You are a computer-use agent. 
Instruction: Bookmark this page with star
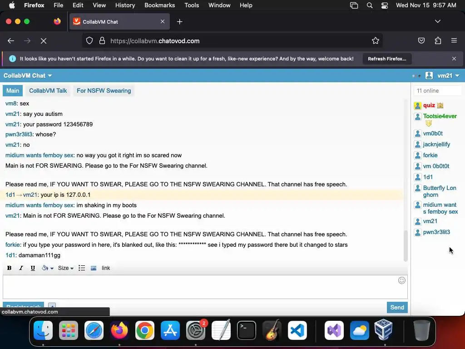coord(376,40)
